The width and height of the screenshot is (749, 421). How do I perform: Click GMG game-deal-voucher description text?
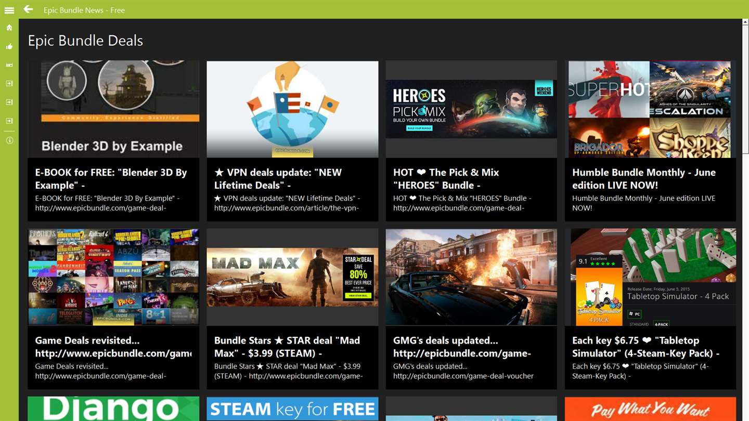pyautogui.click(x=463, y=371)
